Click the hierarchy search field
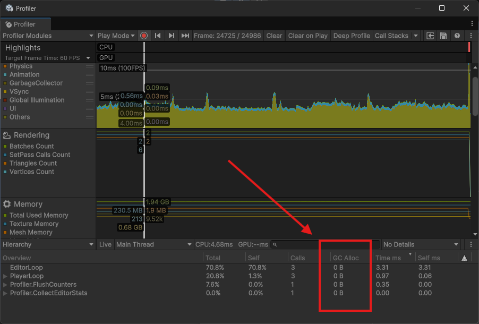The width and height of the screenshot is (479, 324). [325, 244]
